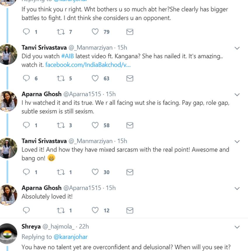Screen dimensions: 248x251
Task: Expand options menu on Aparna's sexism tweet
Action: (x=237, y=94)
